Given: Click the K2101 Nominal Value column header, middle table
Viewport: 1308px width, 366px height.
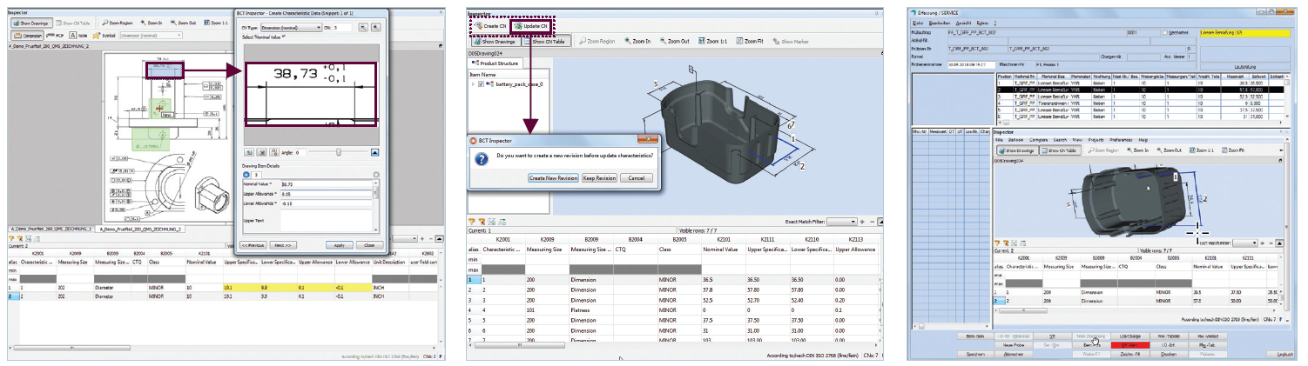Looking at the screenshot, I should pos(723,239).
